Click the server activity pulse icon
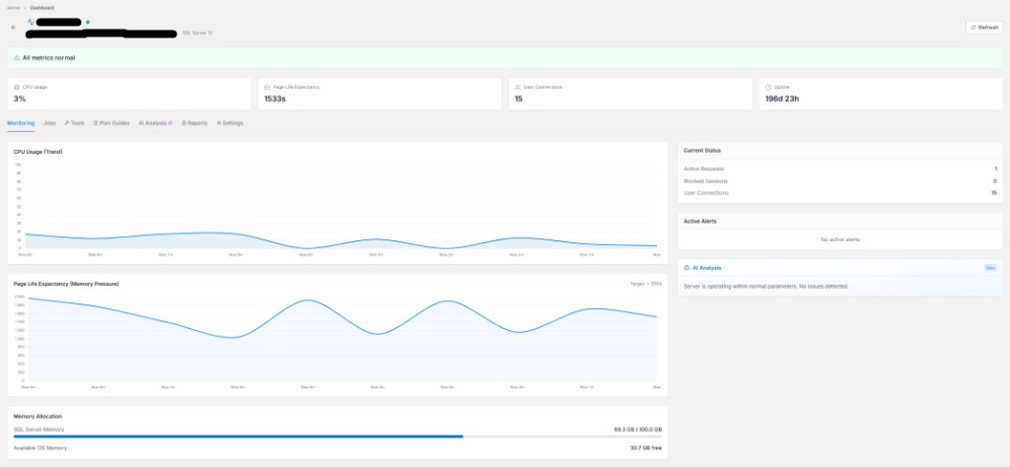 click(31, 21)
